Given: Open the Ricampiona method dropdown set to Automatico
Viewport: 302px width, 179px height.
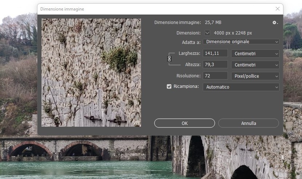Looking at the screenshot, I should [x=241, y=87].
